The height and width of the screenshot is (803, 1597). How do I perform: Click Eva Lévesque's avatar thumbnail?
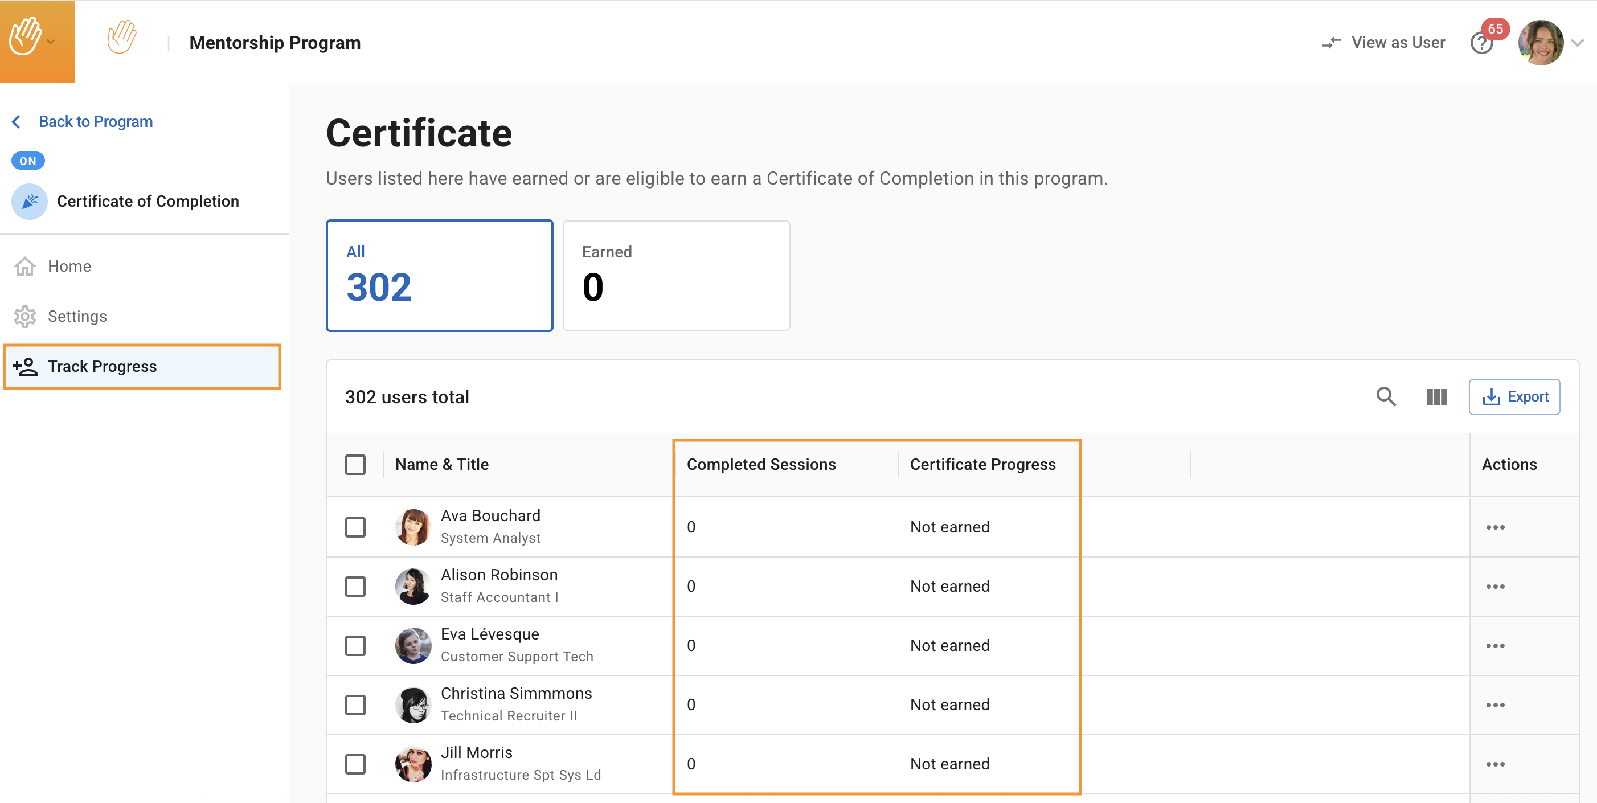click(x=413, y=645)
